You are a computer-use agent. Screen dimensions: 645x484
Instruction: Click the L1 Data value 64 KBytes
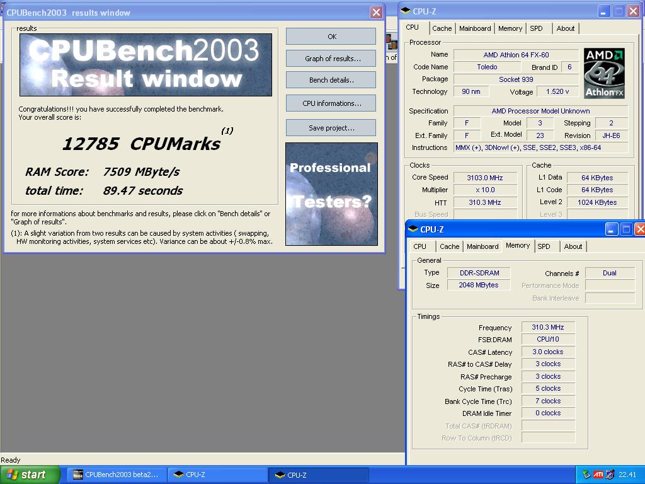click(x=597, y=178)
